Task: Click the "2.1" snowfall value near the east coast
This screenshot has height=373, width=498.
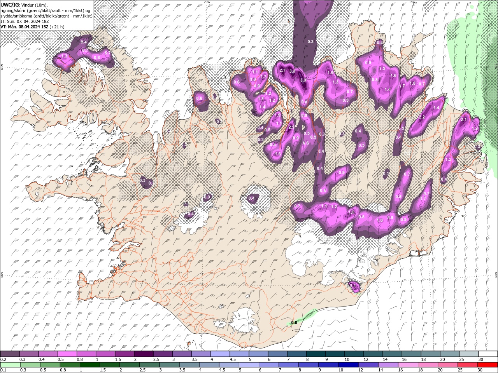Action: (463, 120)
